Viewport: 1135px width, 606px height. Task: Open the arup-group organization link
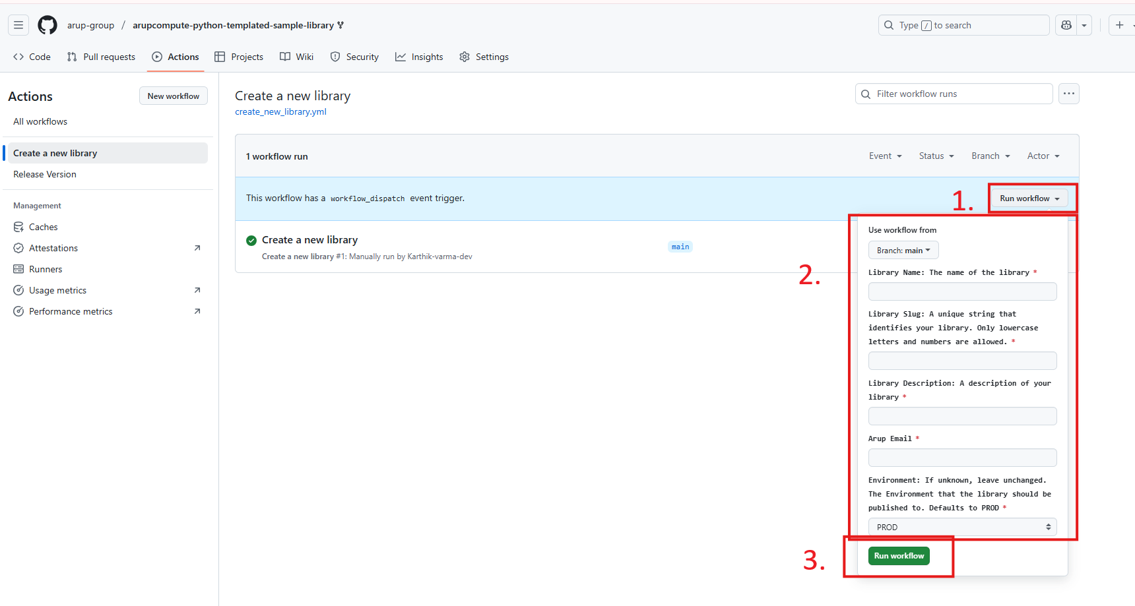(x=90, y=25)
